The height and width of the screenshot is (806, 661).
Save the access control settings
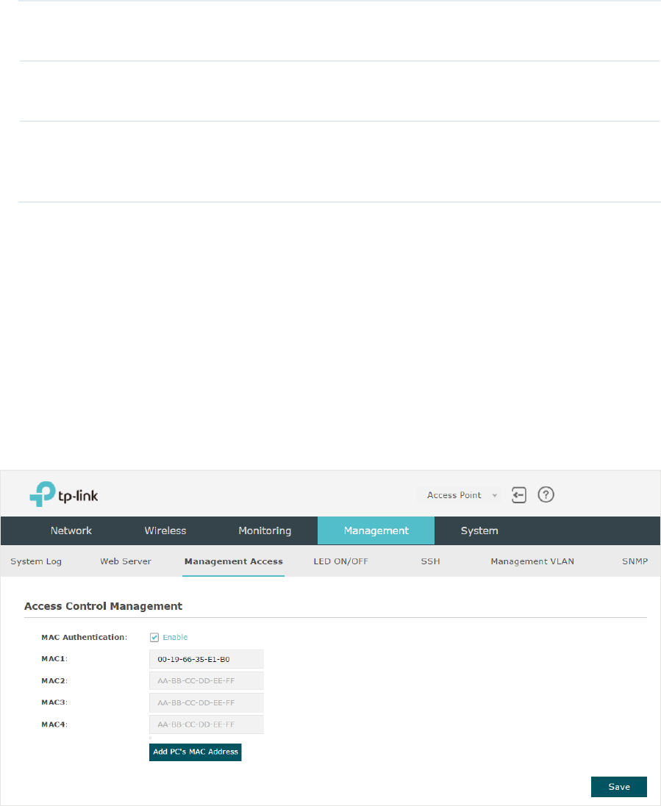pos(619,787)
